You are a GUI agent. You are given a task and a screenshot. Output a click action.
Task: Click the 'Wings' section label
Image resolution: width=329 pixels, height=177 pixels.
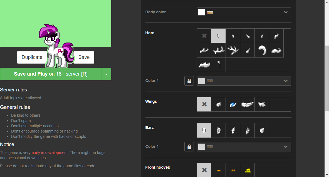point(151,101)
